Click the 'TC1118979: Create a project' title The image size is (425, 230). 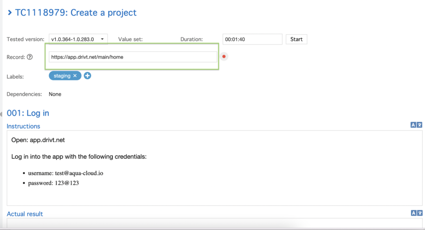[76, 13]
